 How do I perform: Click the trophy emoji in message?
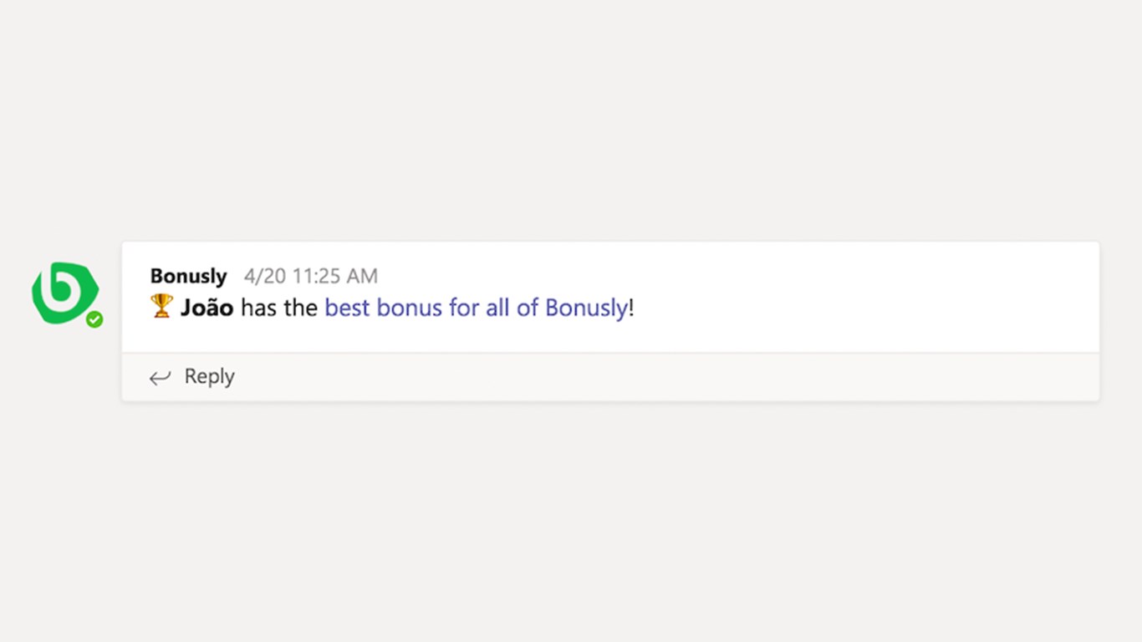[x=161, y=306]
